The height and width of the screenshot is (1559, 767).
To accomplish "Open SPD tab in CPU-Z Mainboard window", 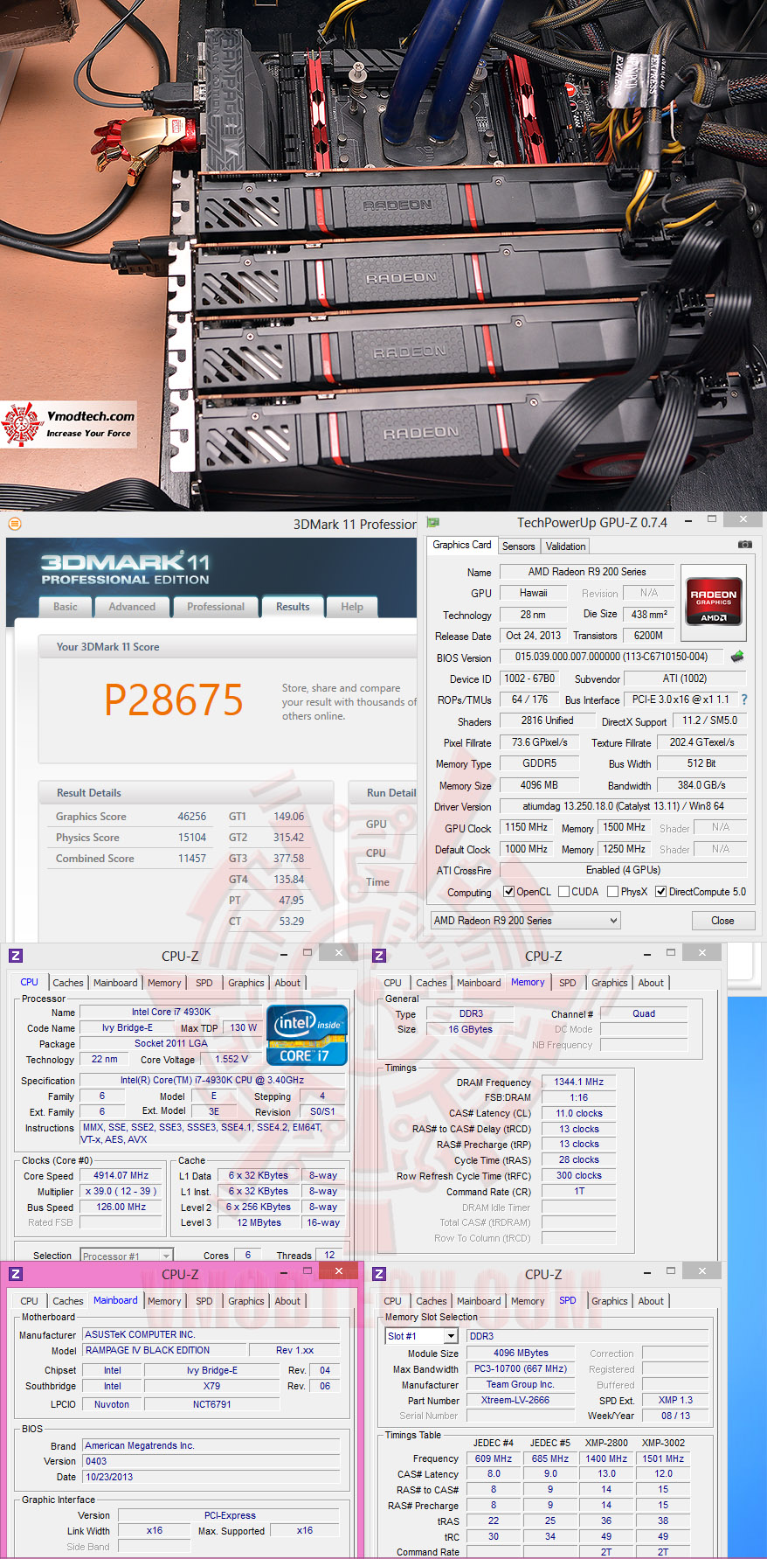I will tap(204, 1301).
